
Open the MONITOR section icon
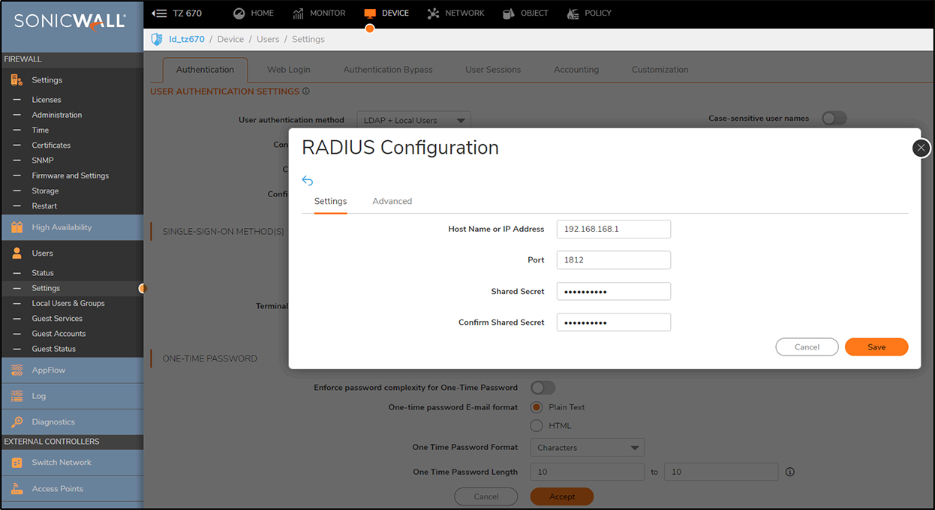[x=299, y=13]
